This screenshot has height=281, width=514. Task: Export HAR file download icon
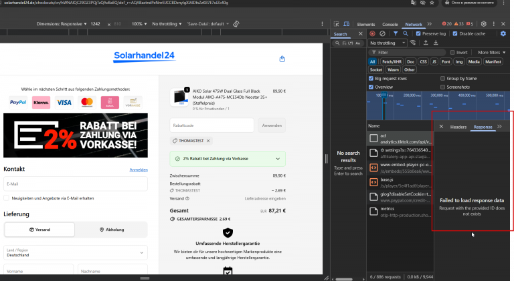tap(436, 43)
